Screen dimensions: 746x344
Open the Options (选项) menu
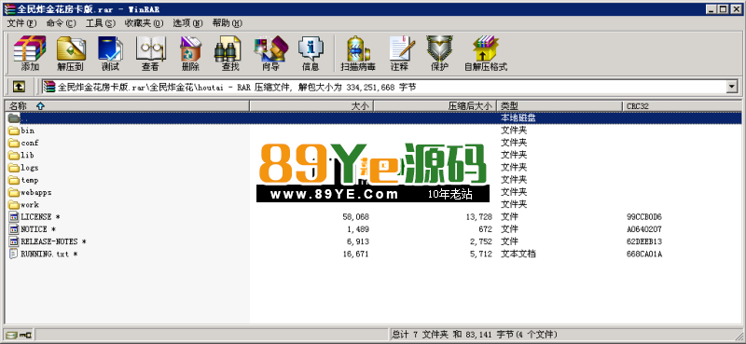click(x=187, y=22)
